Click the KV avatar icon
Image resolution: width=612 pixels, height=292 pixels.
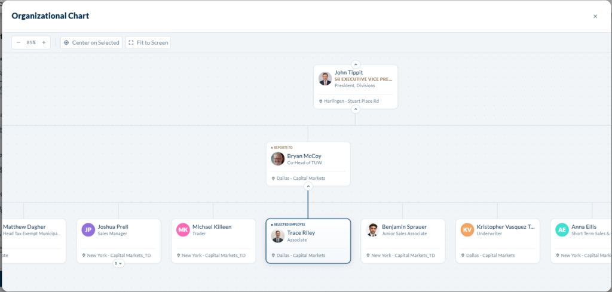[x=467, y=230]
